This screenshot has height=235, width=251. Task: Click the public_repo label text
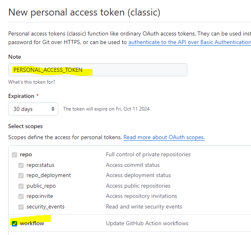pyautogui.click(x=41, y=186)
